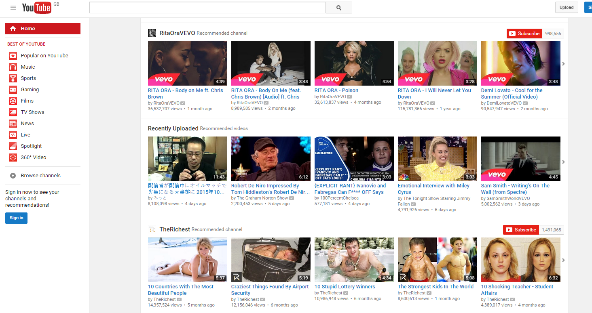Click the Home house icon
The image size is (592, 313).
click(x=13, y=29)
